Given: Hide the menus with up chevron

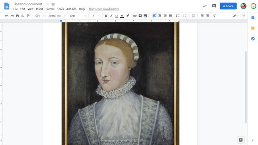Looking at the screenshot, I should click(244, 16).
